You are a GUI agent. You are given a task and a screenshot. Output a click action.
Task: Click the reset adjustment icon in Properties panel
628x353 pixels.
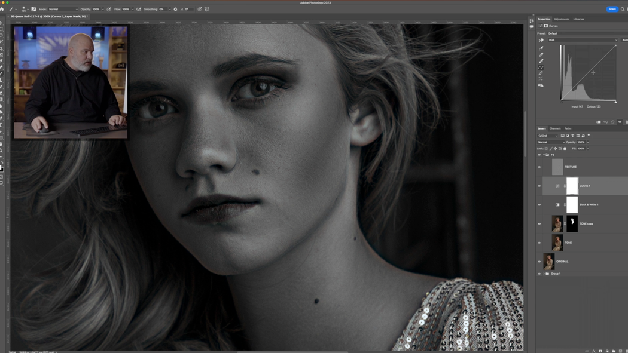click(612, 121)
